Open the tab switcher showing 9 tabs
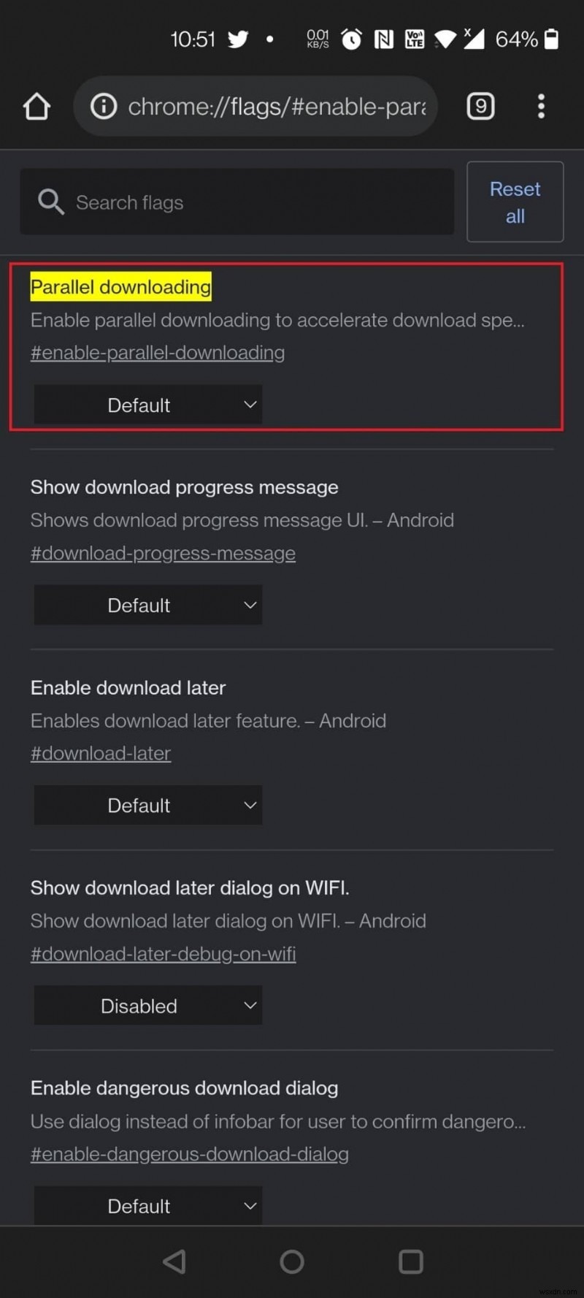 [480, 106]
